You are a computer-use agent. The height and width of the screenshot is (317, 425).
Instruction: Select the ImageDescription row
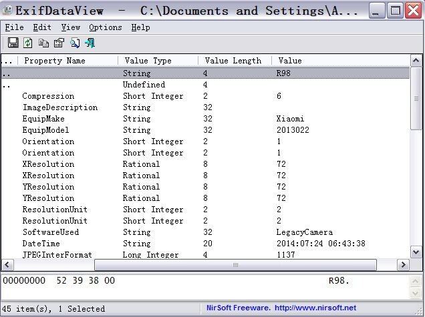205,107
